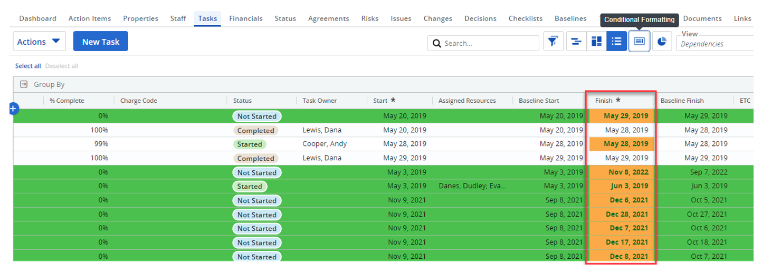Screen dimensions: 781x273
Task: Click finish date Dec 6, 2021
Action: (x=628, y=200)
